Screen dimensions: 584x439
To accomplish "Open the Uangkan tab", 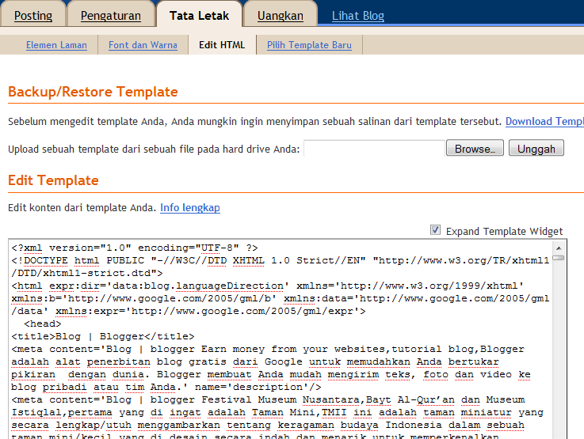I will [x=280, y=16].
